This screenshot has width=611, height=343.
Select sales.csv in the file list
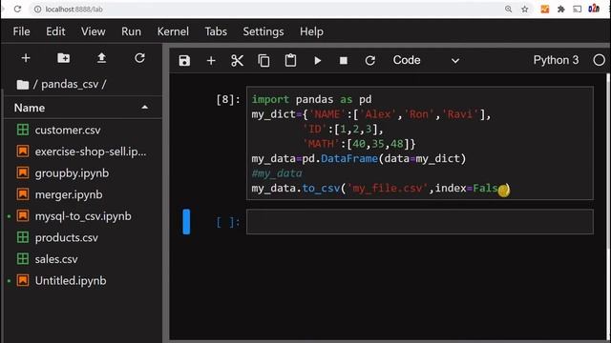click(x=83, y=259)
